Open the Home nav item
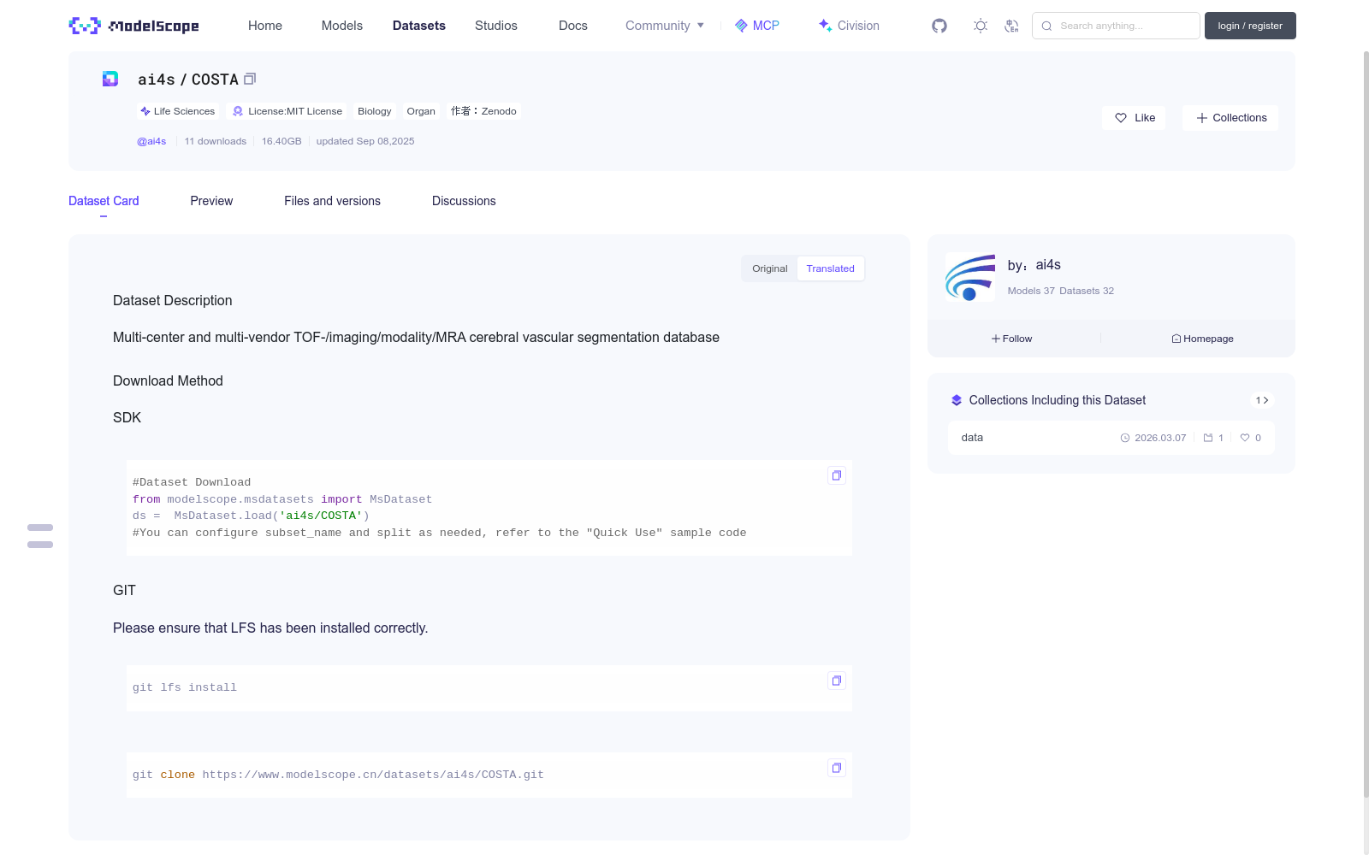Image resolution: width=1369 pixels, height=855 pixels. click(265, 26)
